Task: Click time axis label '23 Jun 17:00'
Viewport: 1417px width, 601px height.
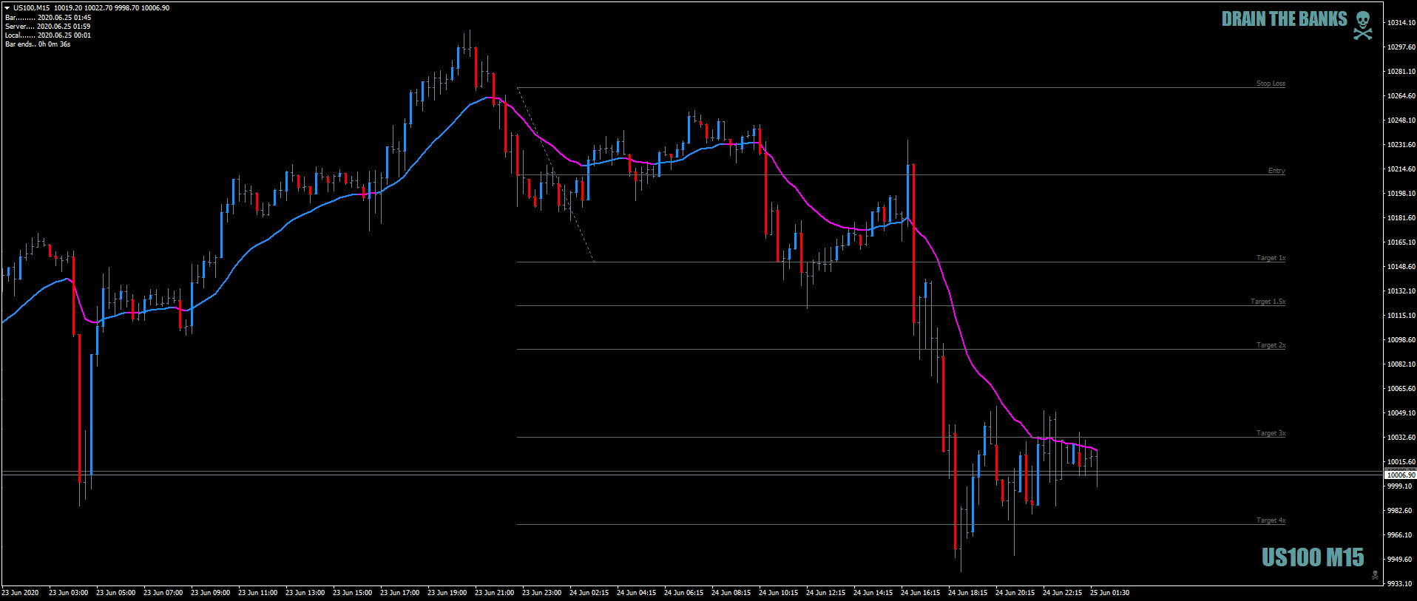Action: tap(399, 593)
